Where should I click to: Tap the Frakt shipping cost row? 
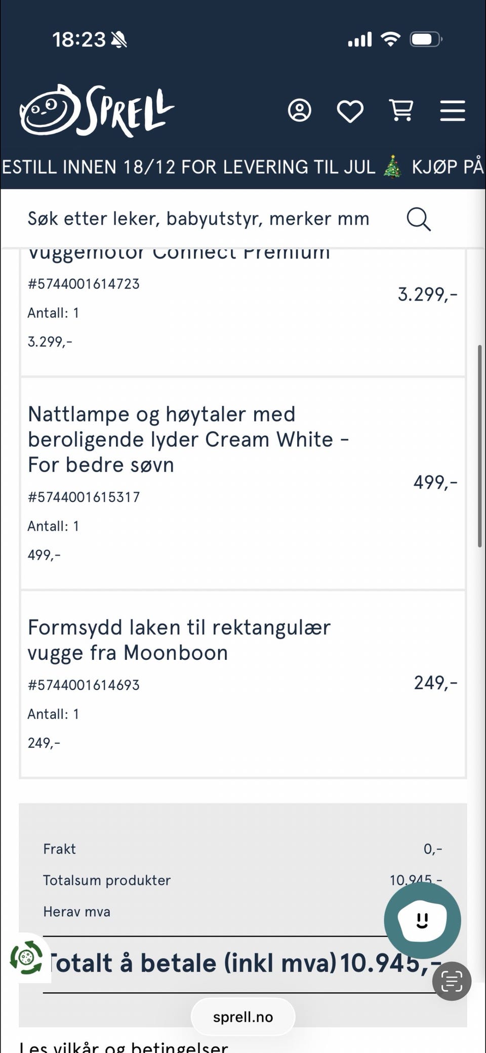pos(242,849)
